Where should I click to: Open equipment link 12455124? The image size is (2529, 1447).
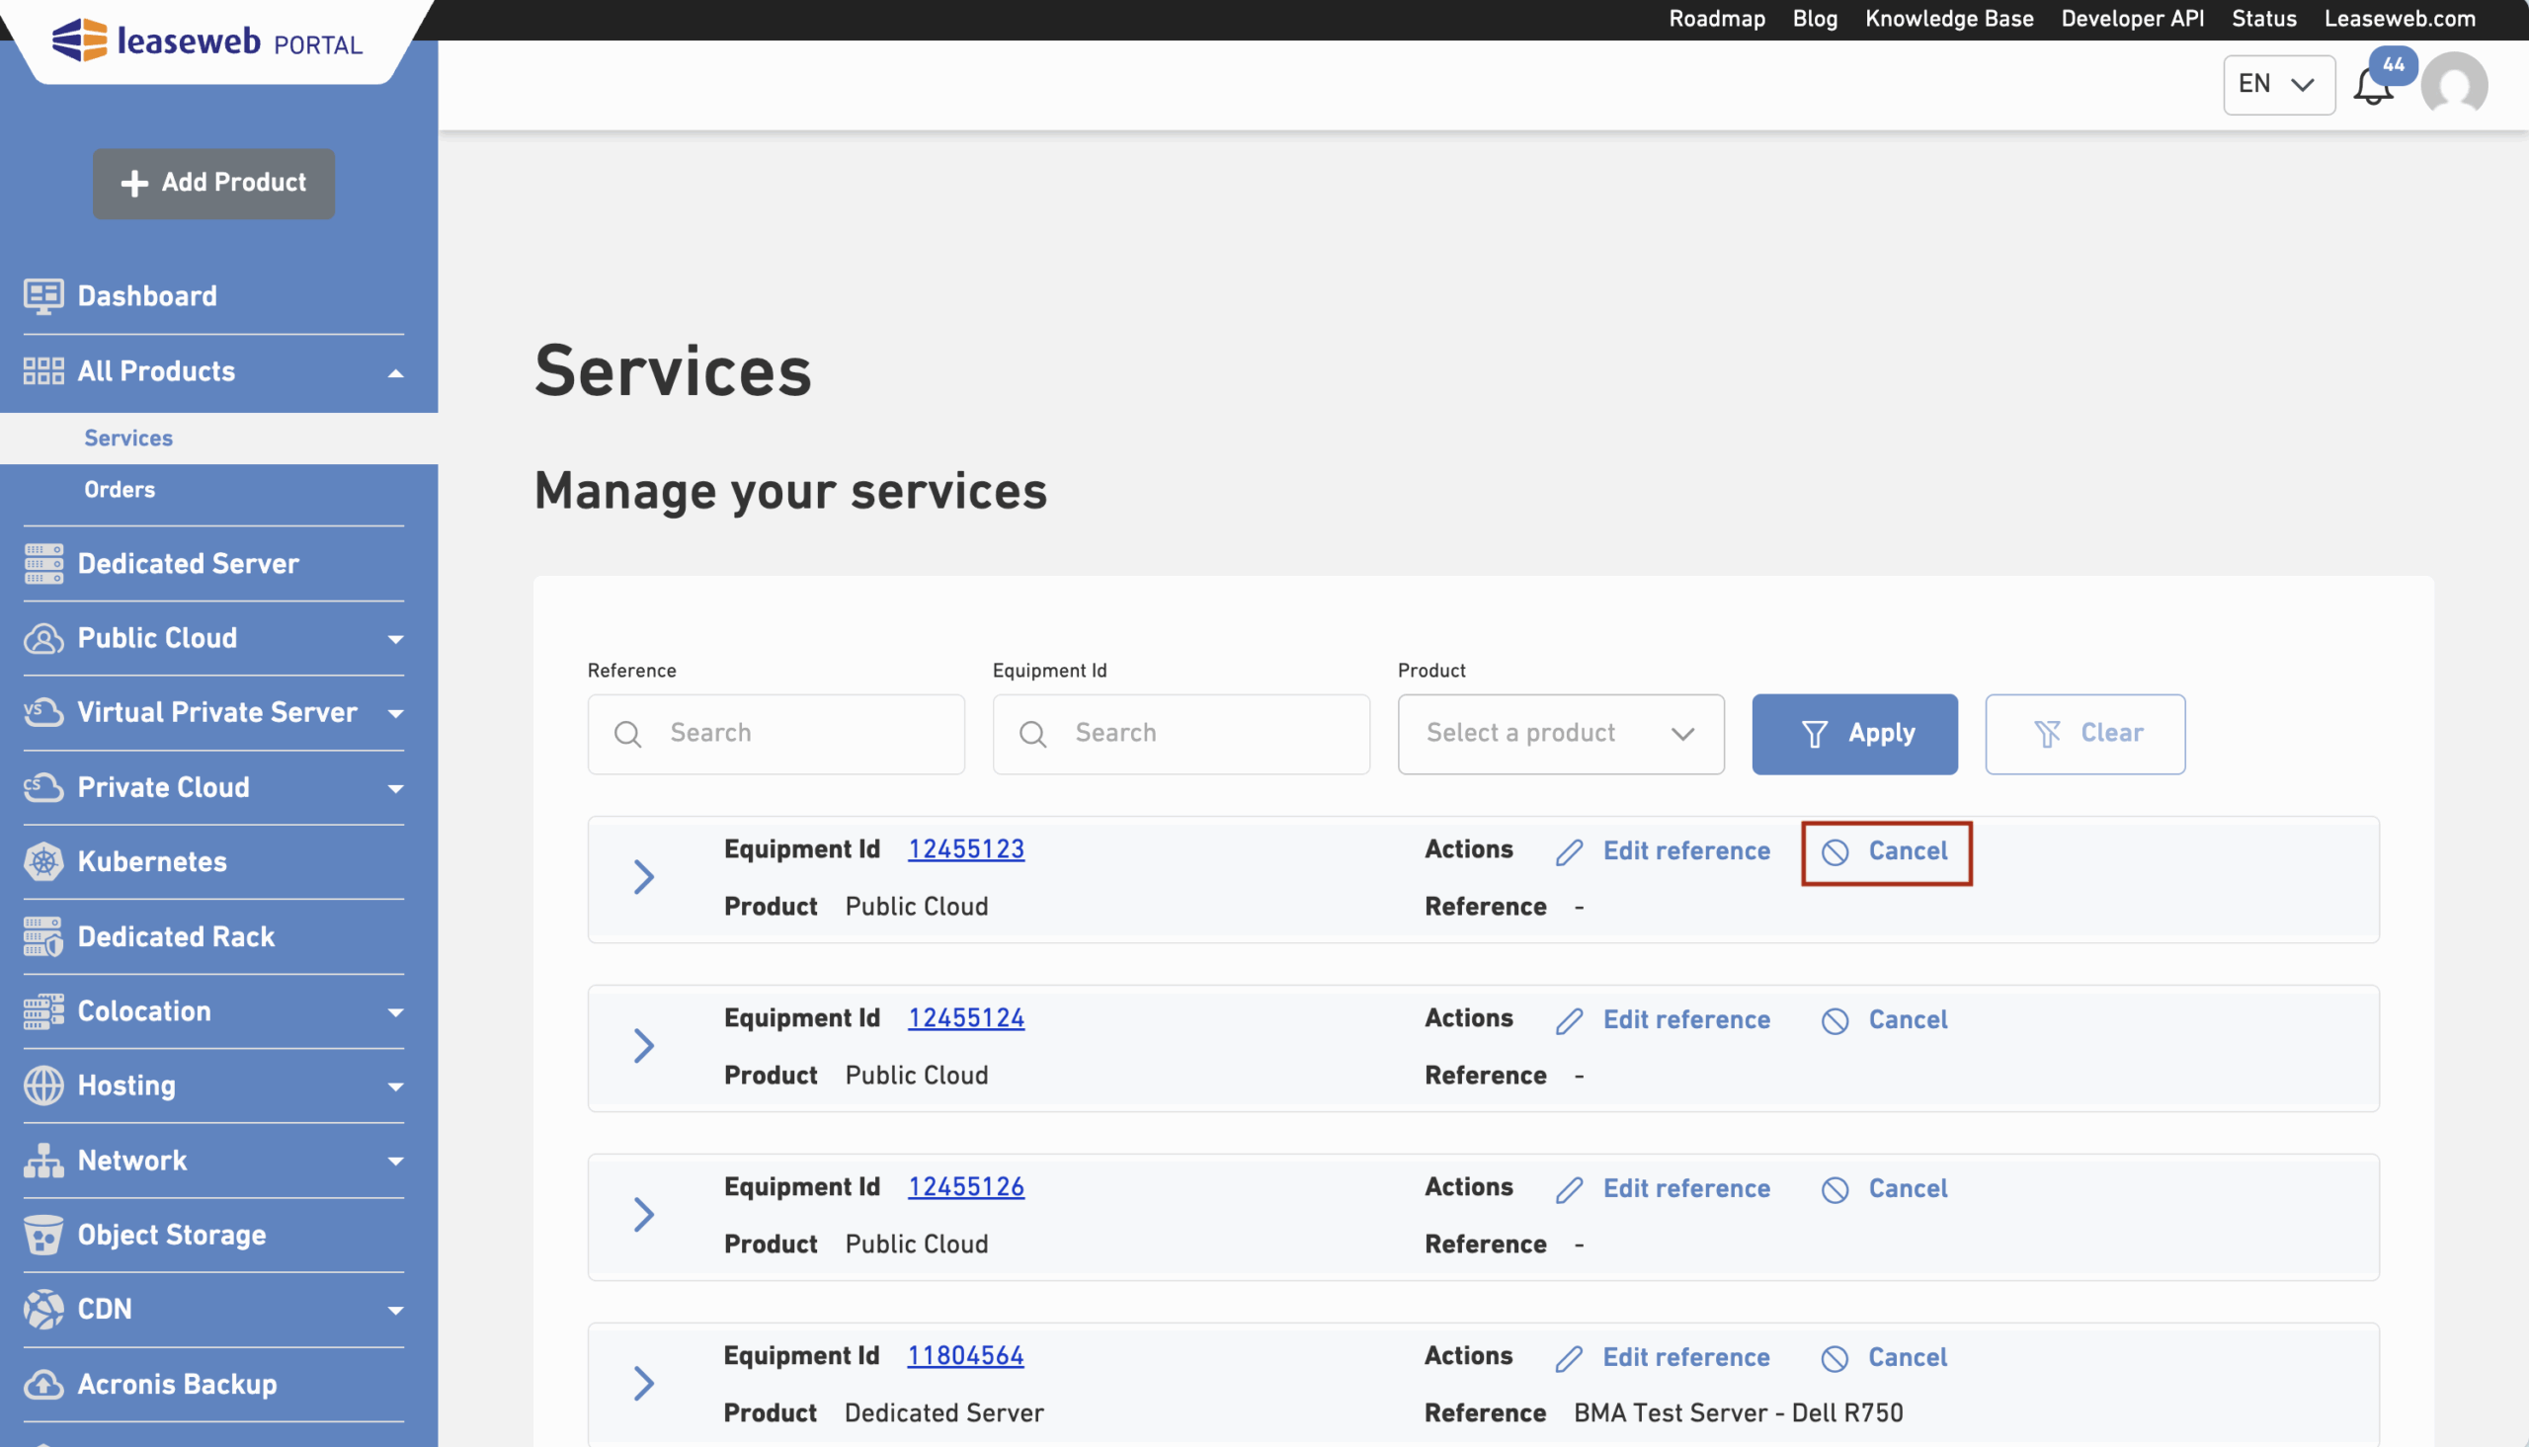pos(966,1018)
